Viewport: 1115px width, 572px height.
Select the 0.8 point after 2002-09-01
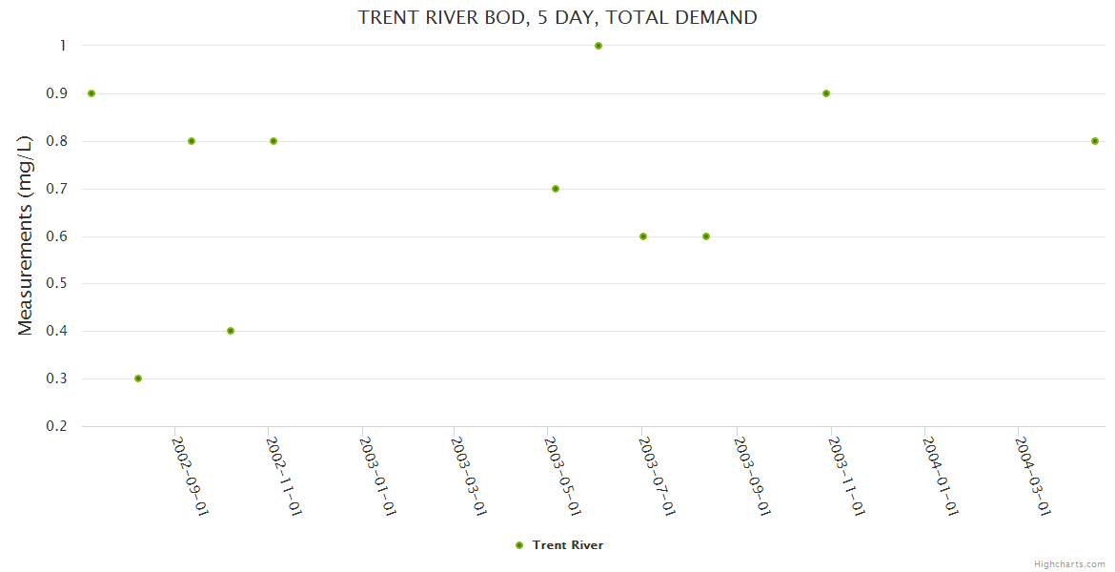(x=192, y=141)
